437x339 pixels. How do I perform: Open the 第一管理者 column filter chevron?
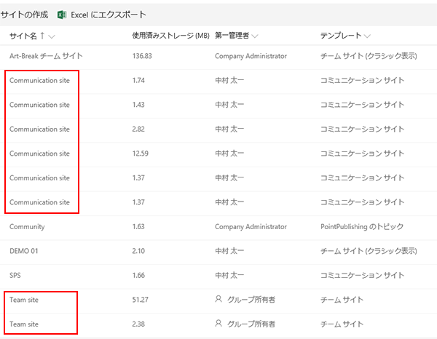point(255,36)
